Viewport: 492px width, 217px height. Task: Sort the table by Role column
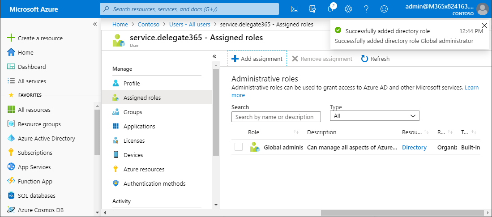(253, 132)
